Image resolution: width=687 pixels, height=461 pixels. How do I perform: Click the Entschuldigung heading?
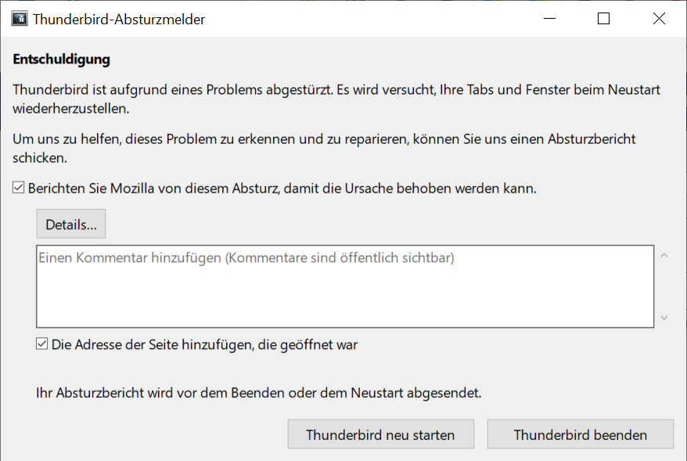pos(62,59)
